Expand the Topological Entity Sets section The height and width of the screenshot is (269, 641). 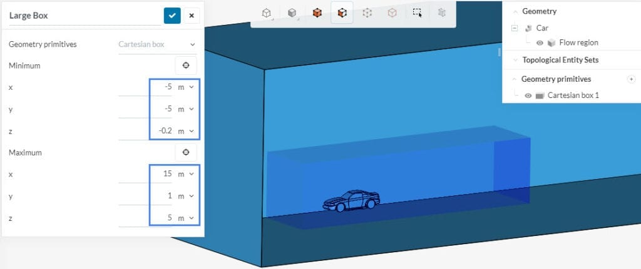pos(515,60)
